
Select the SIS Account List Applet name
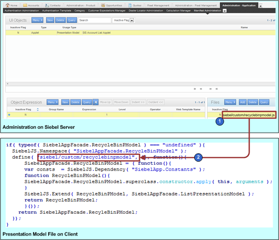click(x=97, y=33)
